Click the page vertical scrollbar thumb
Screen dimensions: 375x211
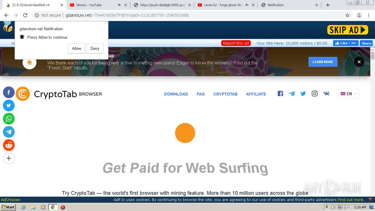[373, 56]
